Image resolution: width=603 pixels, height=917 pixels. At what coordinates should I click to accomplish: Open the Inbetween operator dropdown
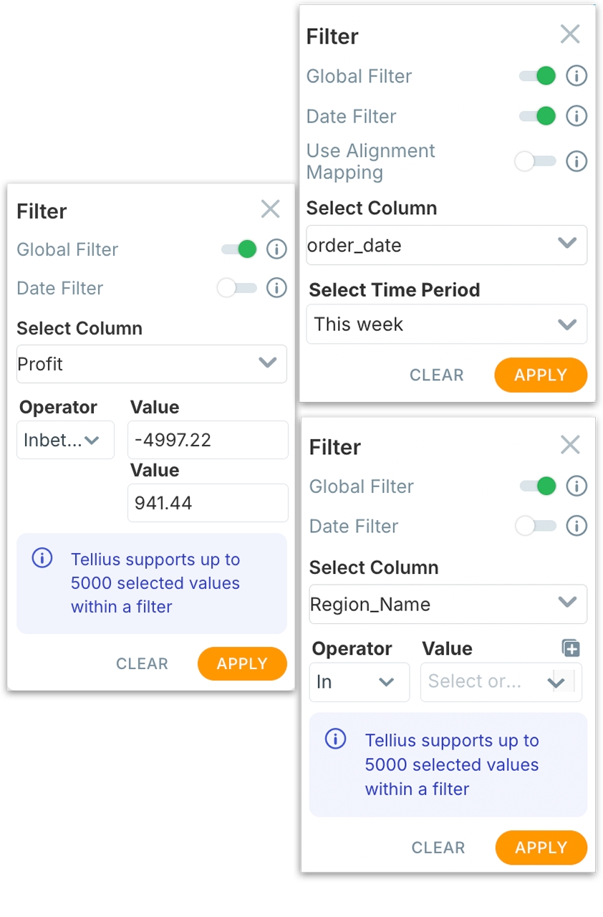(65, 440)
